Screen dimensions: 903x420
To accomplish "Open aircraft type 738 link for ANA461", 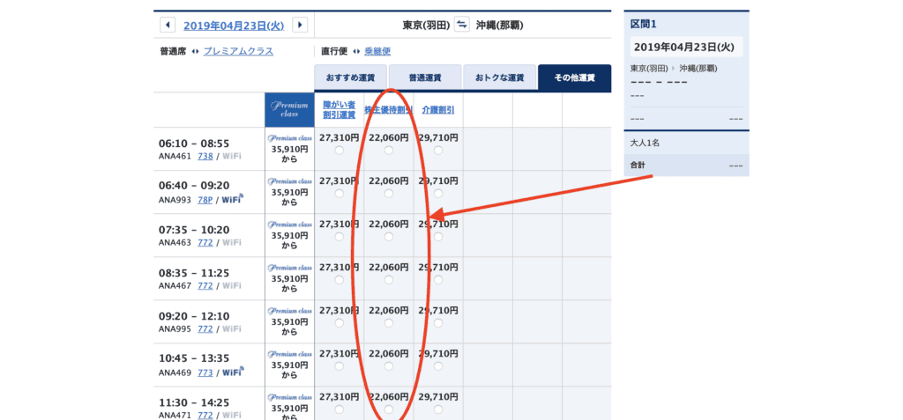I will (205, 156).
